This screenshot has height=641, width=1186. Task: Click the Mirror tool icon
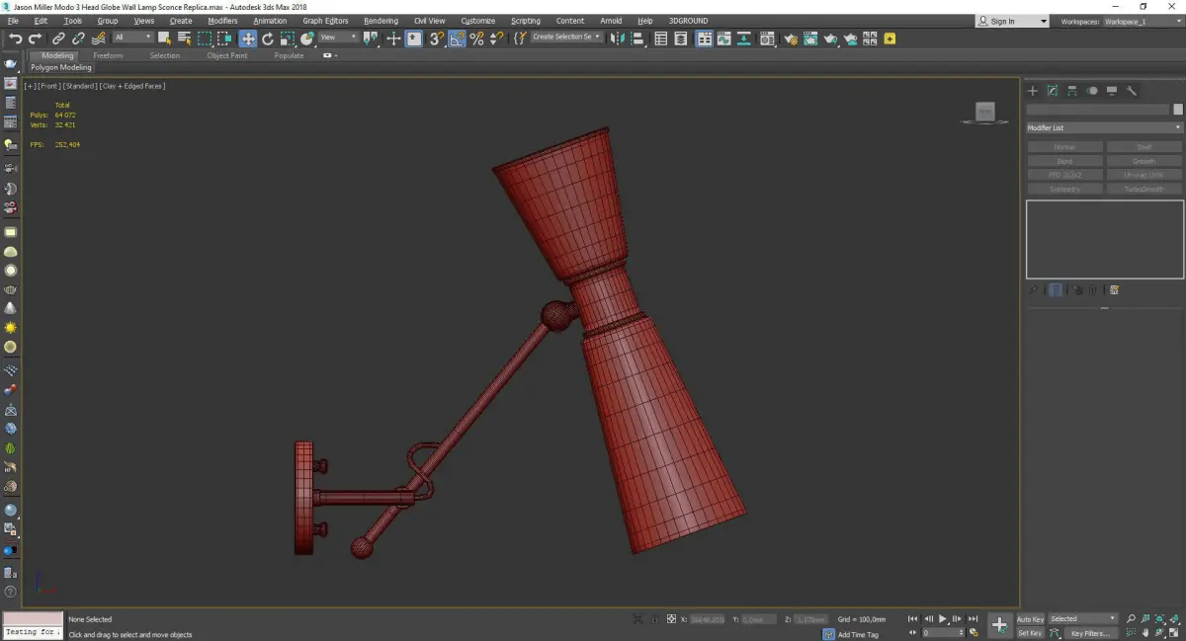tap(618, 39)
